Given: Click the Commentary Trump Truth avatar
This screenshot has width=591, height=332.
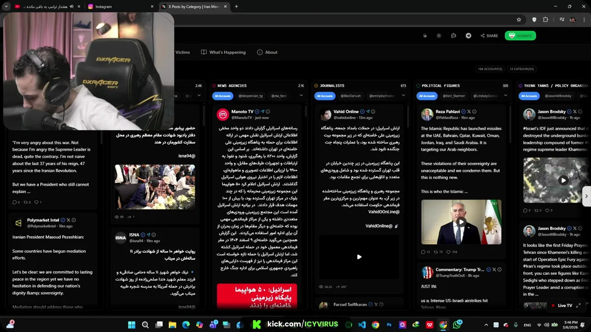Looking at the screenshot, I should [x=427, y=272].
